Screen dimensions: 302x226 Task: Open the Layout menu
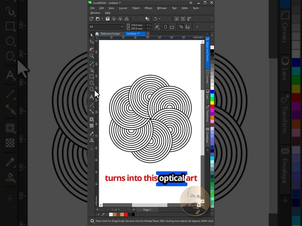[123, 8]
